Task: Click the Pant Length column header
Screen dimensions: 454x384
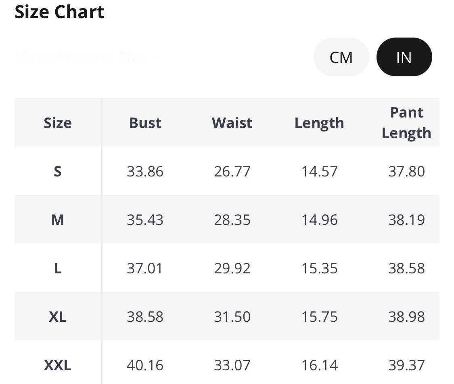Action: click(406, 123)
